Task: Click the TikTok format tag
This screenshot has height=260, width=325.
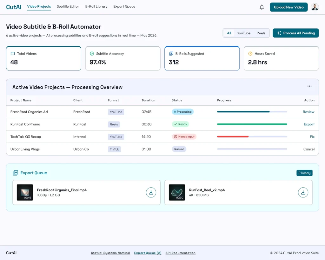Action: point(114,149)
